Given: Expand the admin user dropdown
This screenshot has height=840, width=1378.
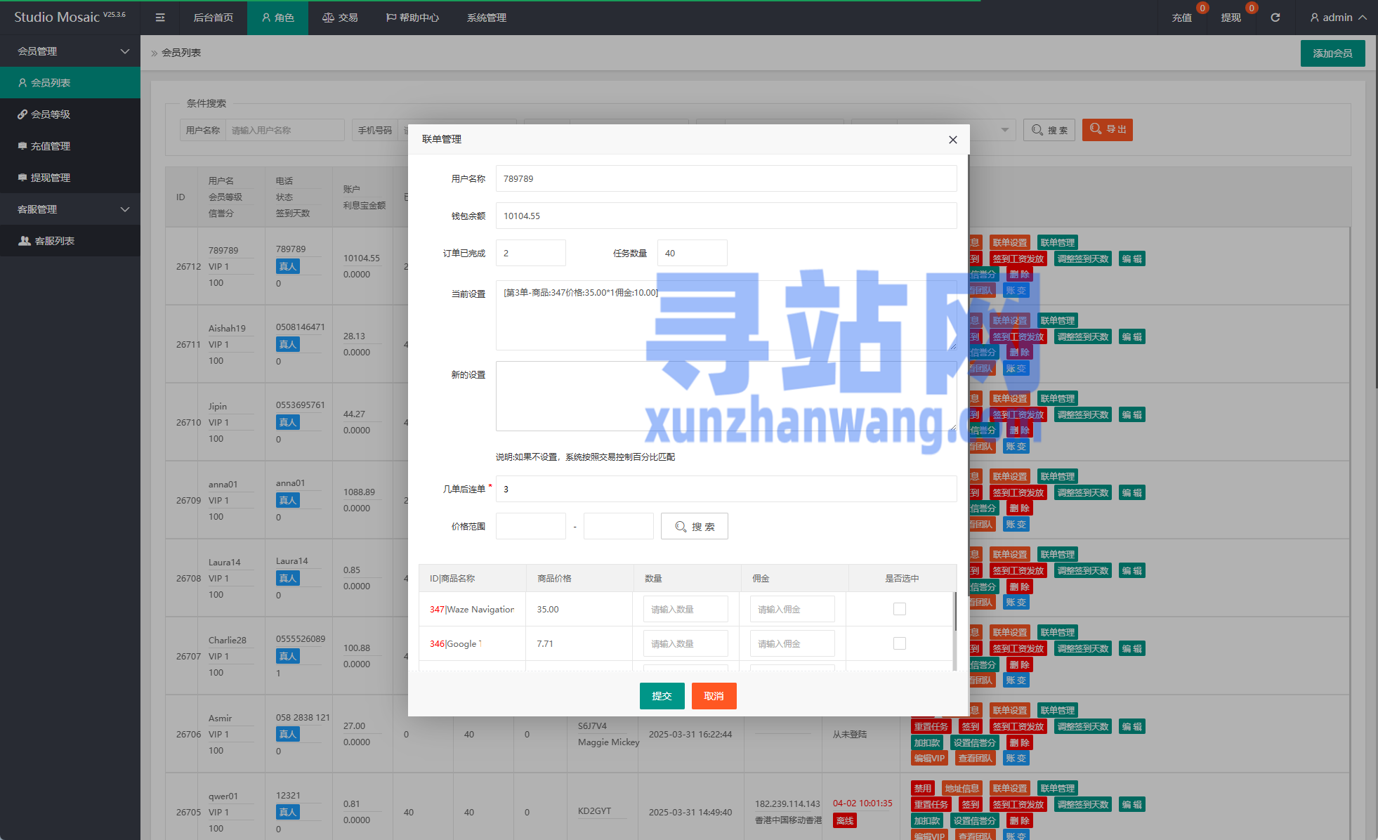Looking at the screenshot, I should click(x=1339, y=18).
